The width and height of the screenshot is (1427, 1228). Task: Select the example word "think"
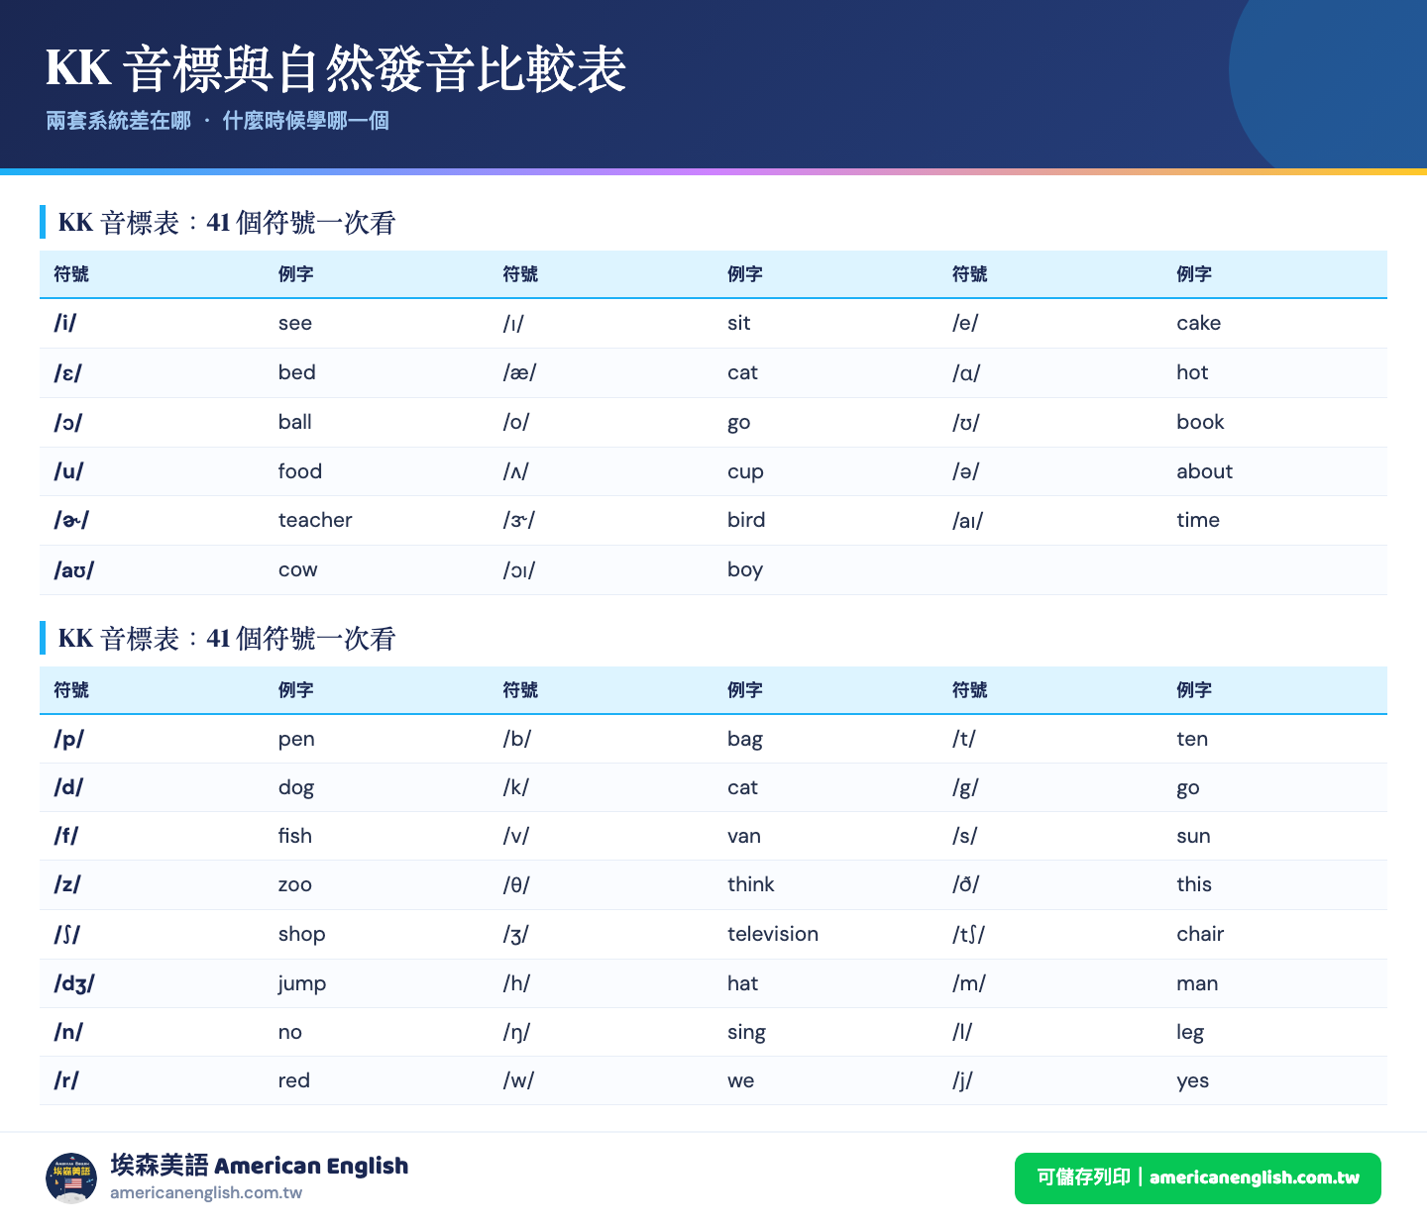[x=751, y=884]
